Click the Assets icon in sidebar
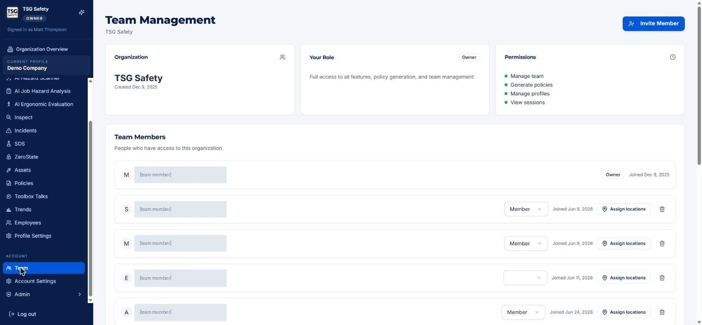Image resolution: width=702 pixels, height=325 pixels. click(9, 170)
